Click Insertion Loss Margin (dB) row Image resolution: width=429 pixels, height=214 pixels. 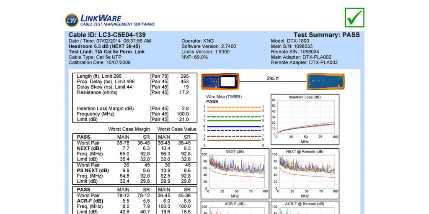(133, 109)
